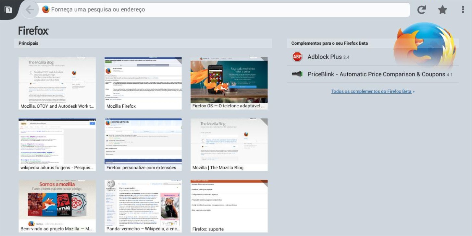Open Mozilla, OTOY and Autodesk thumbnail
The image size is (472, 236).
coord(57,83)
